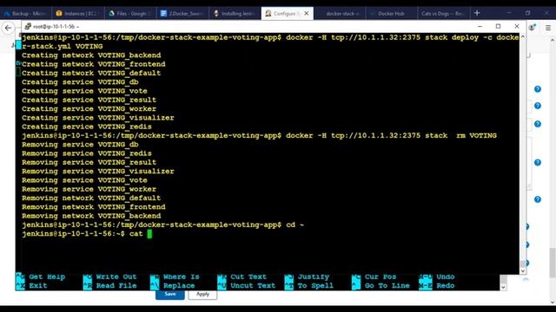This screenshot has height=312, width=556.
Task: Click the 'Go To Line' nano shortcut
Action: 387,285
